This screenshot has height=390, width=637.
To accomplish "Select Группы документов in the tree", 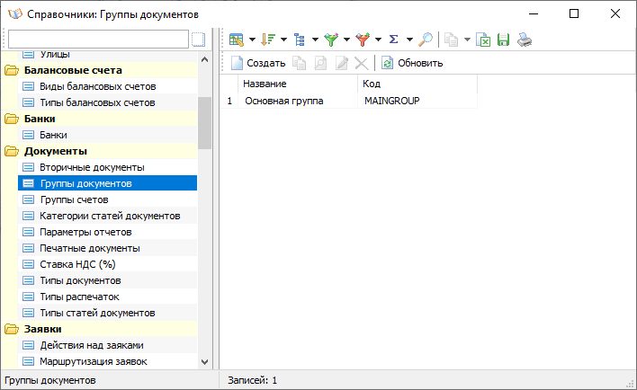I will coord(108,183).
